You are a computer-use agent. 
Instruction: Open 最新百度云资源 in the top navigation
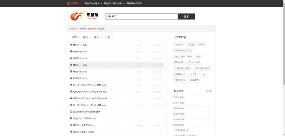point(134,3)
